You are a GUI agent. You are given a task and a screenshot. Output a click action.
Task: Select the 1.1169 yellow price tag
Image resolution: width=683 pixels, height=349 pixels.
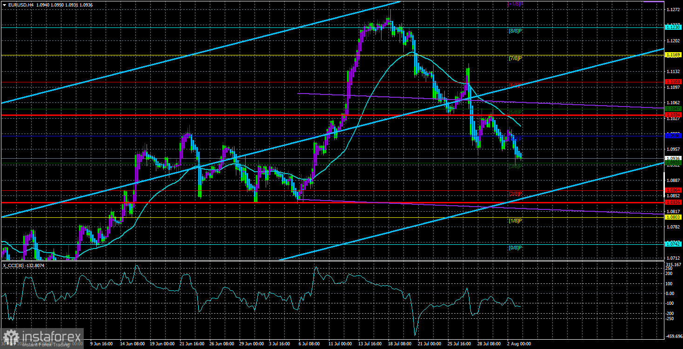[x=673, y=55]
